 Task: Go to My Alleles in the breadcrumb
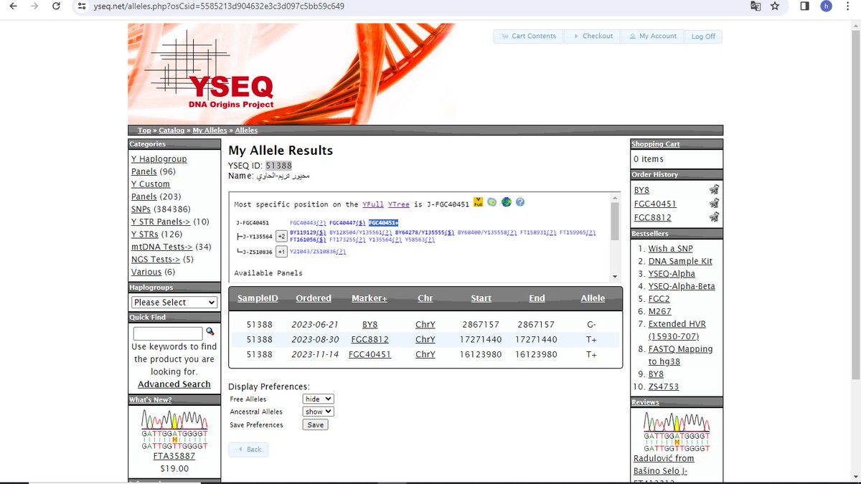tap(210, 131)
